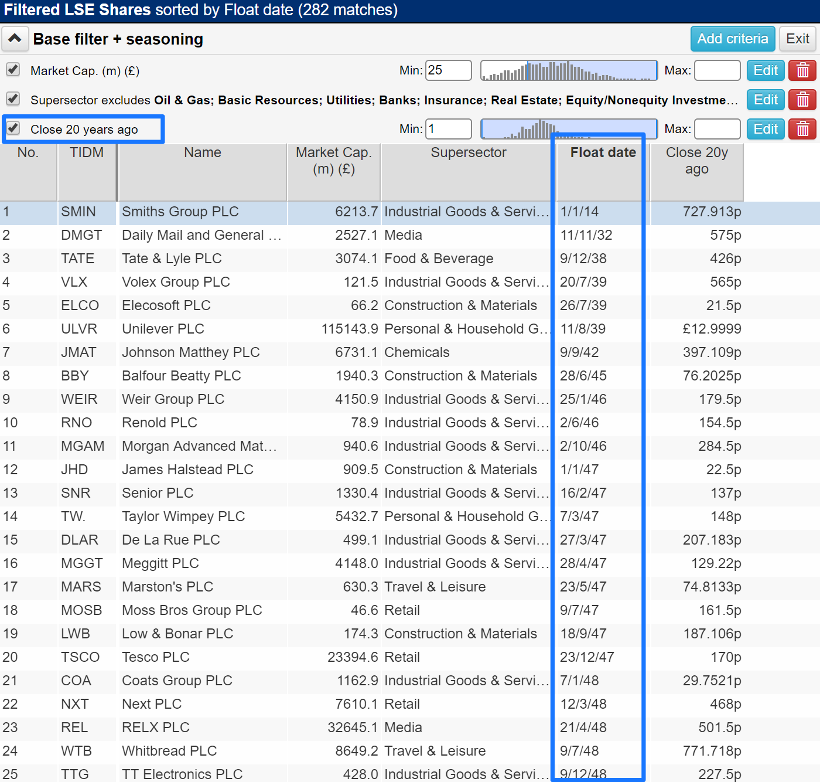The width and height of the screenshot is (820, 782).
Task: Click Elecosoft PLC in the Name column
Action: click(x=166, y=305)
